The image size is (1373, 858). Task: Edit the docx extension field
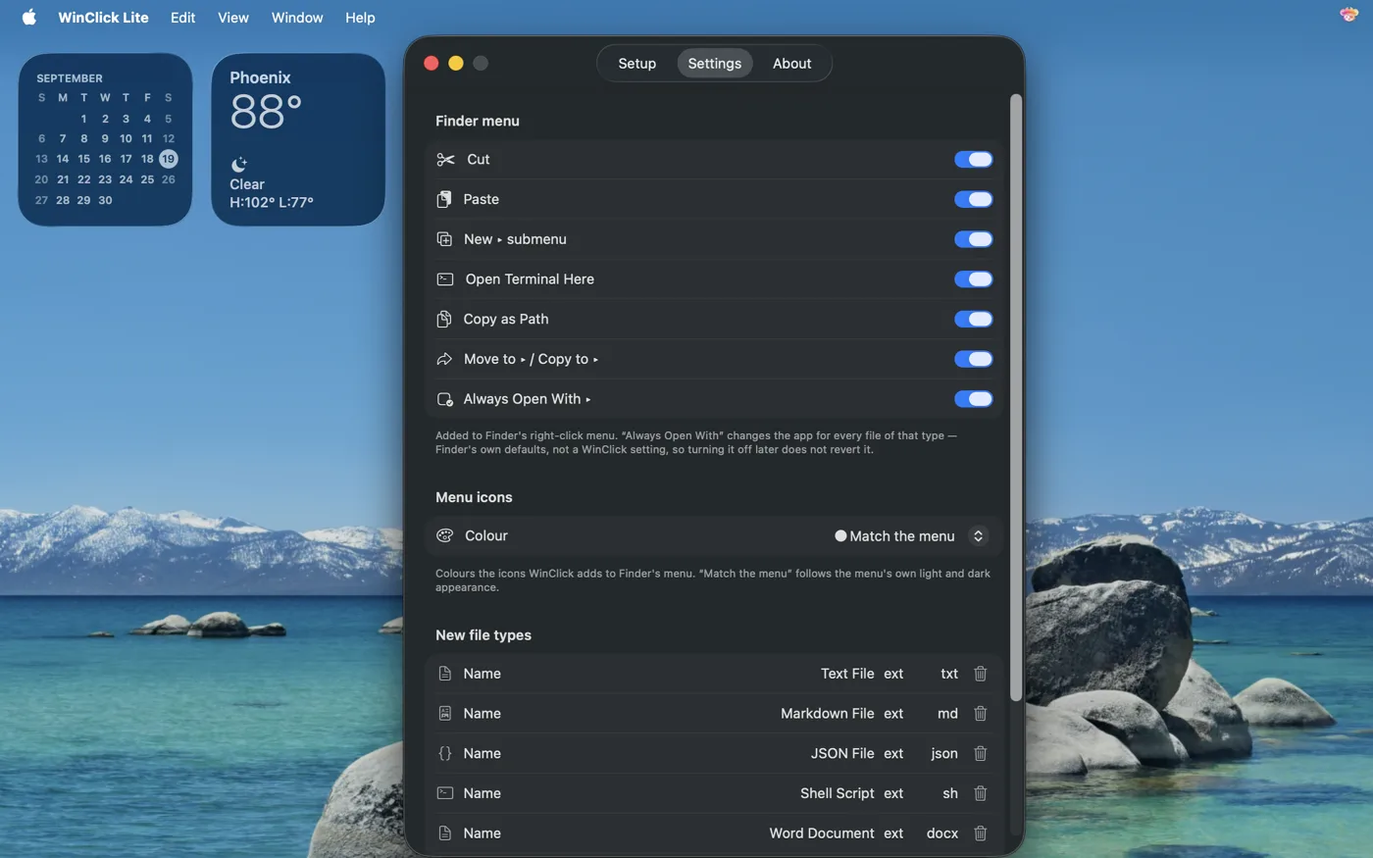tap(941, 833)
